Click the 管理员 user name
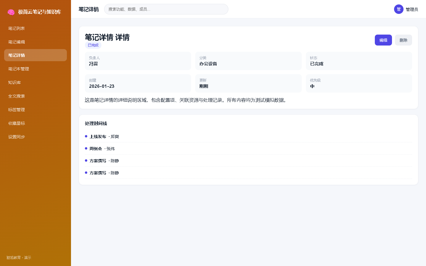 point(412,9)
